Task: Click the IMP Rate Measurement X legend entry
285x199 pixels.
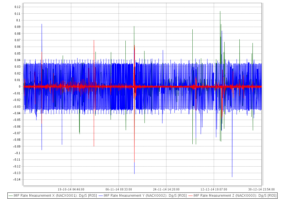Action: [53, 196]
